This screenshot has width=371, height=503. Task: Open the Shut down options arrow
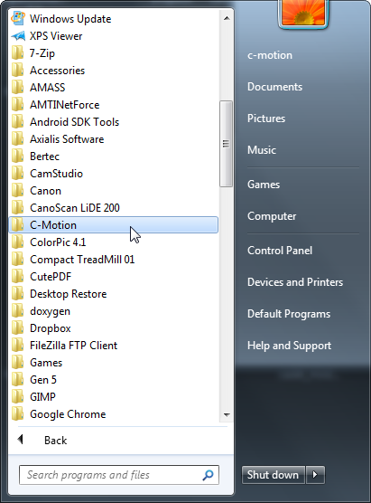click(x=315, y=474)
